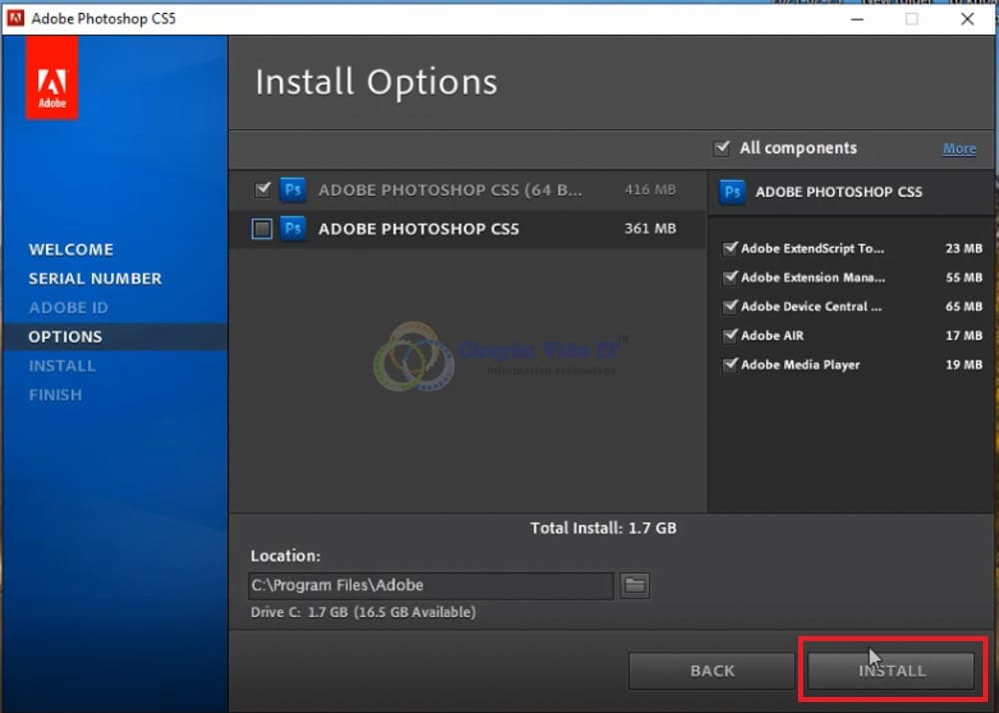Viewport: 999px width, 713px height.
Task: Click the Ps icon beside Photoshop CS5 64-bit
Action: click(x=292, y=190)
